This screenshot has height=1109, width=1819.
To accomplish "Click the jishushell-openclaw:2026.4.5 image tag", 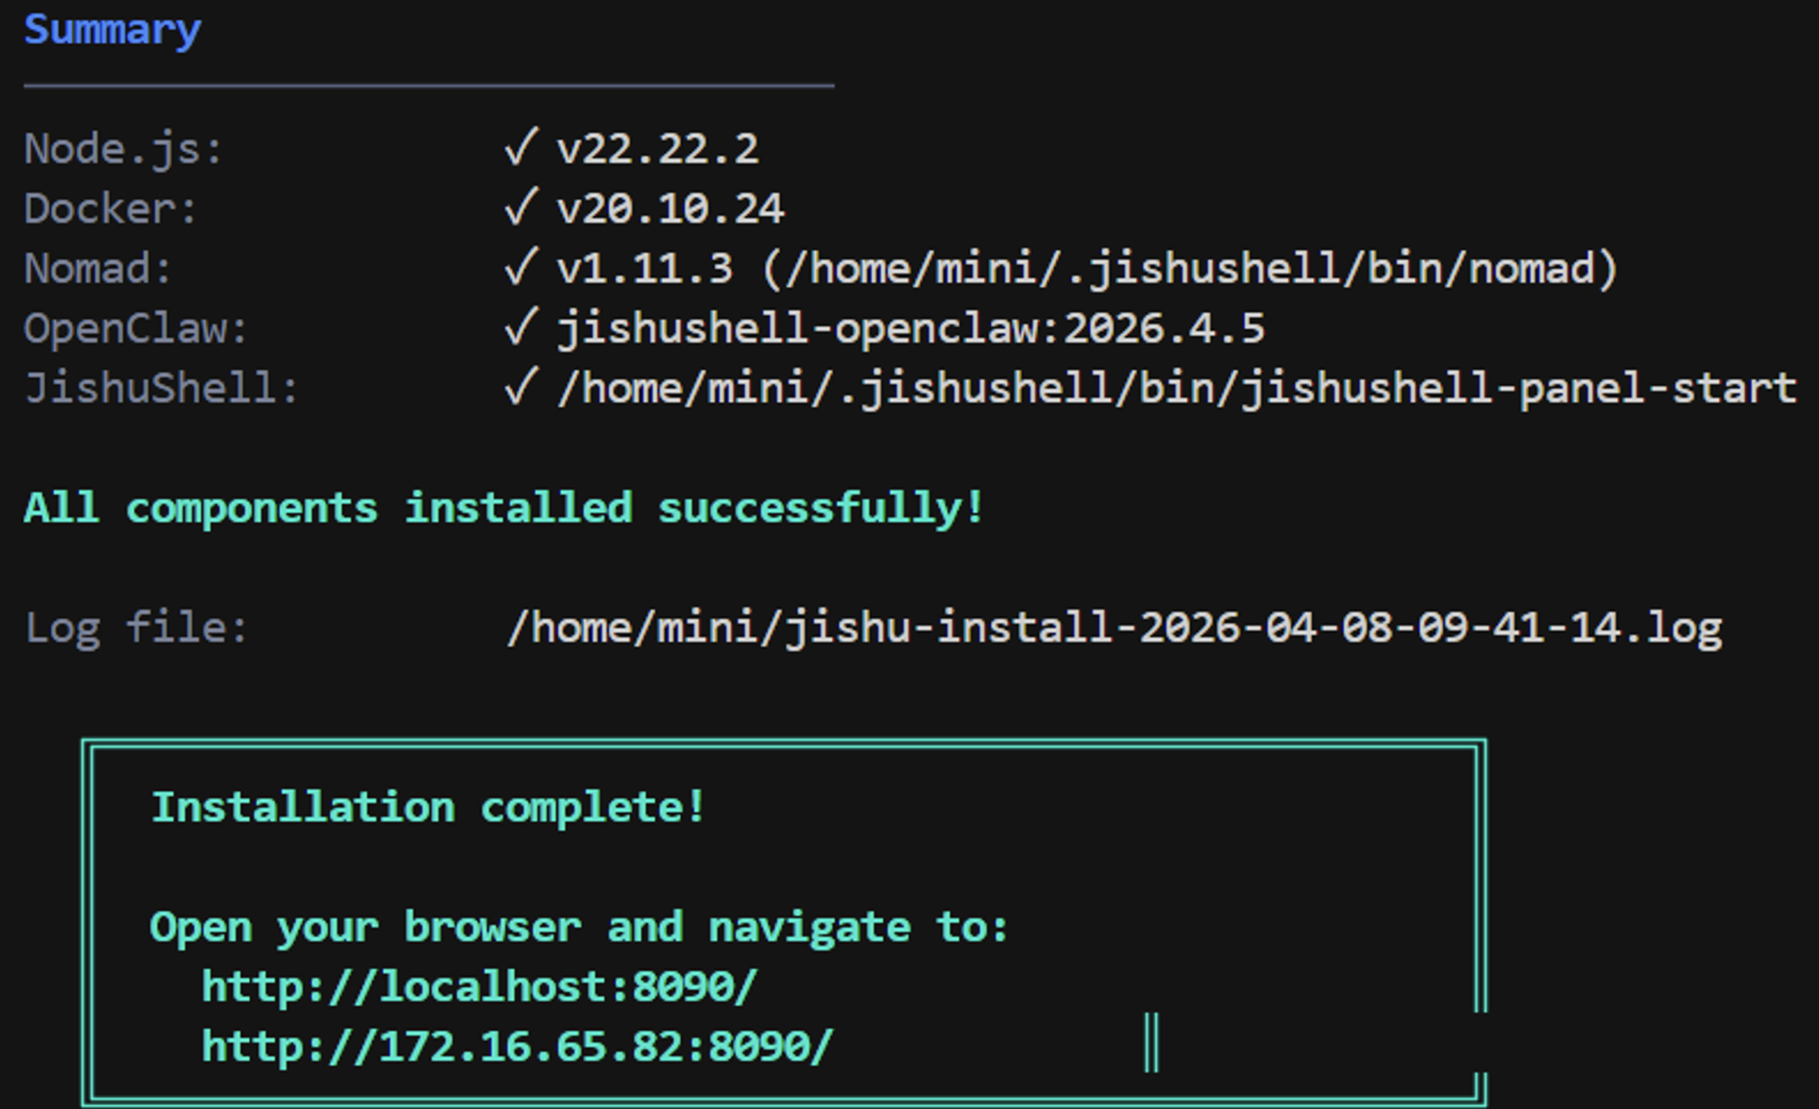I will point(911,329).
